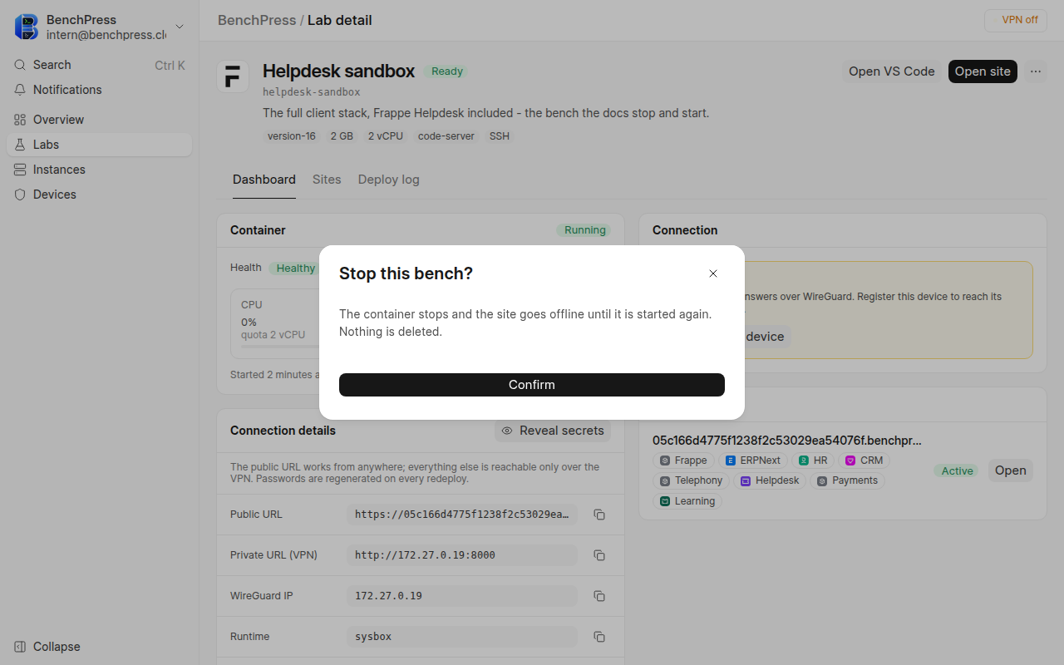Select Labs in the sidebar

[100, 145]
